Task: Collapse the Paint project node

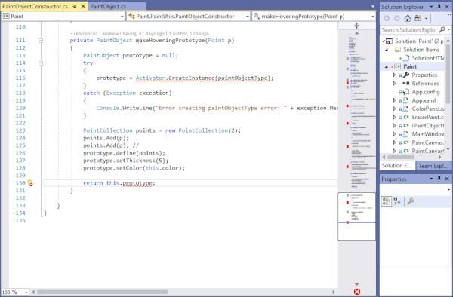Action: click(x=387, y=66)
